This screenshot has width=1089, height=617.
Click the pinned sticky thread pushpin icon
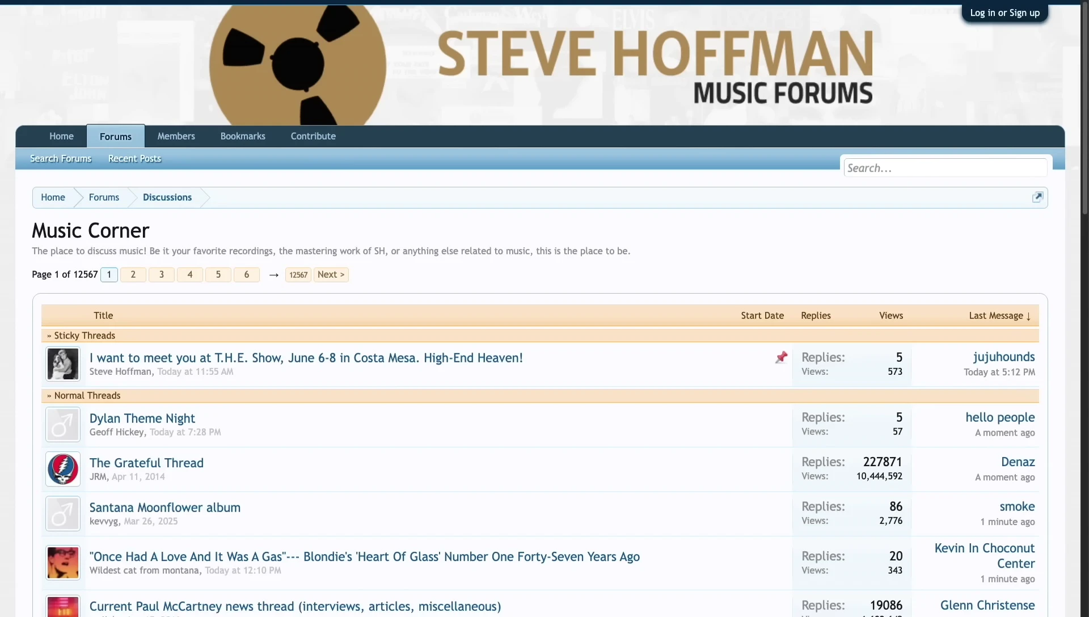tap(781, 357)
